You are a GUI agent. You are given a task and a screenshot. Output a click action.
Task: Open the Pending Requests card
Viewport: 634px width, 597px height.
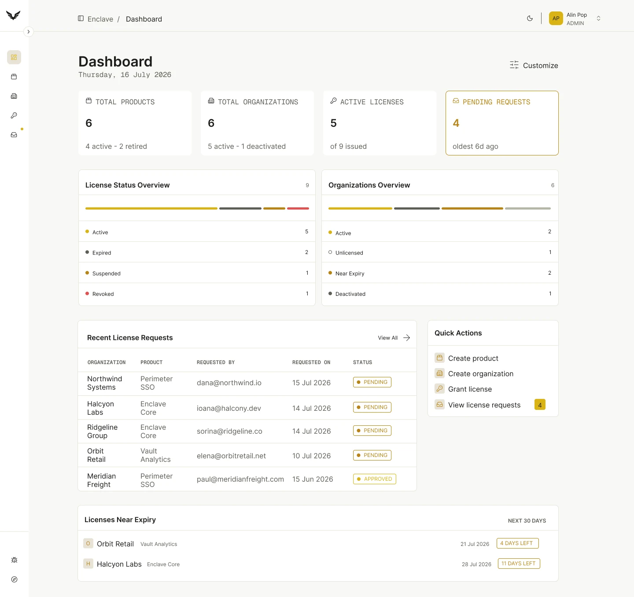[x=502, y=123]
